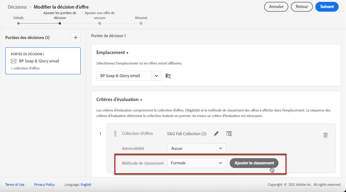Delete evaluation criteria 1 with trash icon

[325, 135]
